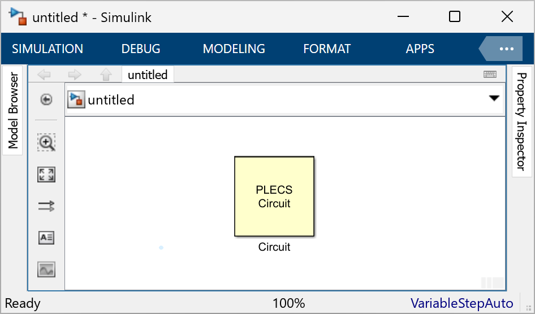Select the Zoom tool in the palette
This screenshot has height=314, width=535.
pyautogui.click(x=46, y=143)
